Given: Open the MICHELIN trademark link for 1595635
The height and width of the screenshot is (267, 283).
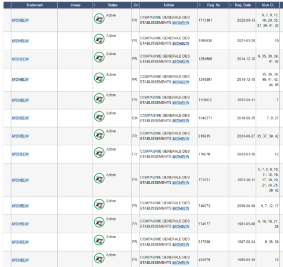Looking at the screenshot, I should pyautogui.click(x=20, y=41).
